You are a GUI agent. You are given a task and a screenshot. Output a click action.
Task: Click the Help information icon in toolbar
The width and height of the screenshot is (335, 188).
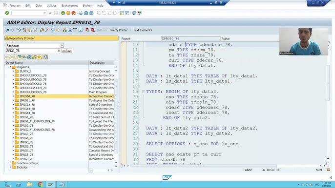(80, 30)
